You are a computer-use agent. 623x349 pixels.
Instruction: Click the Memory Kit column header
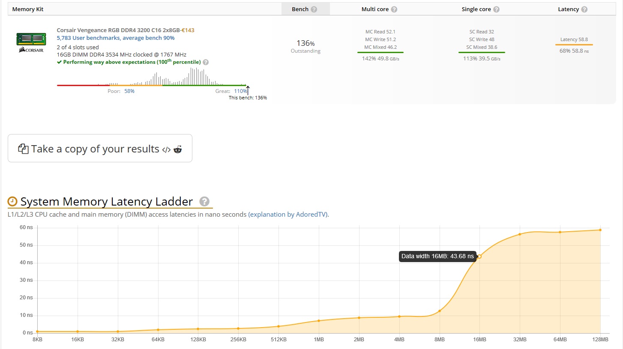click(28, 9)
